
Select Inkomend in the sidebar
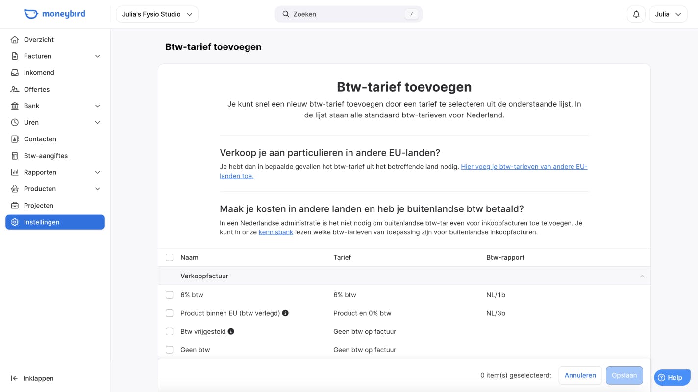(x=39, y=72)
